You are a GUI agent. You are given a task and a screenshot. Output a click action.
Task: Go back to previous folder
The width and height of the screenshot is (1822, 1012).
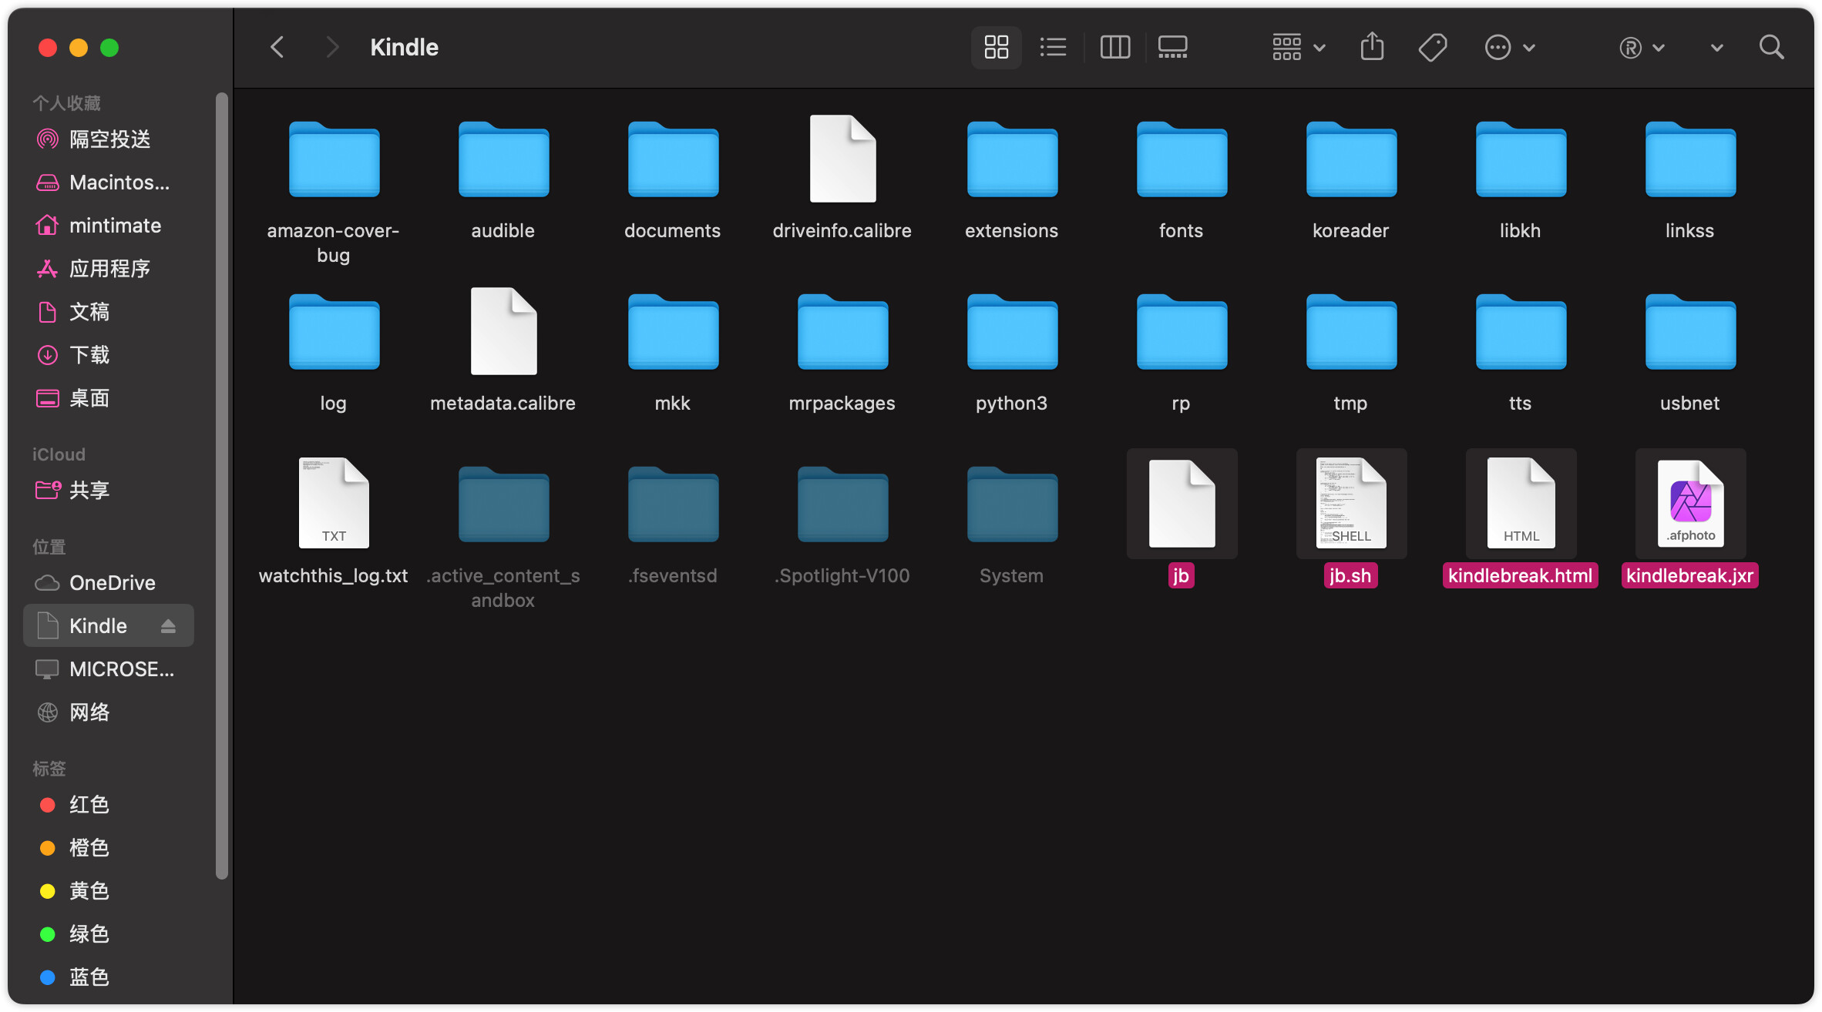pyautogui.click(x=277, y=48)
